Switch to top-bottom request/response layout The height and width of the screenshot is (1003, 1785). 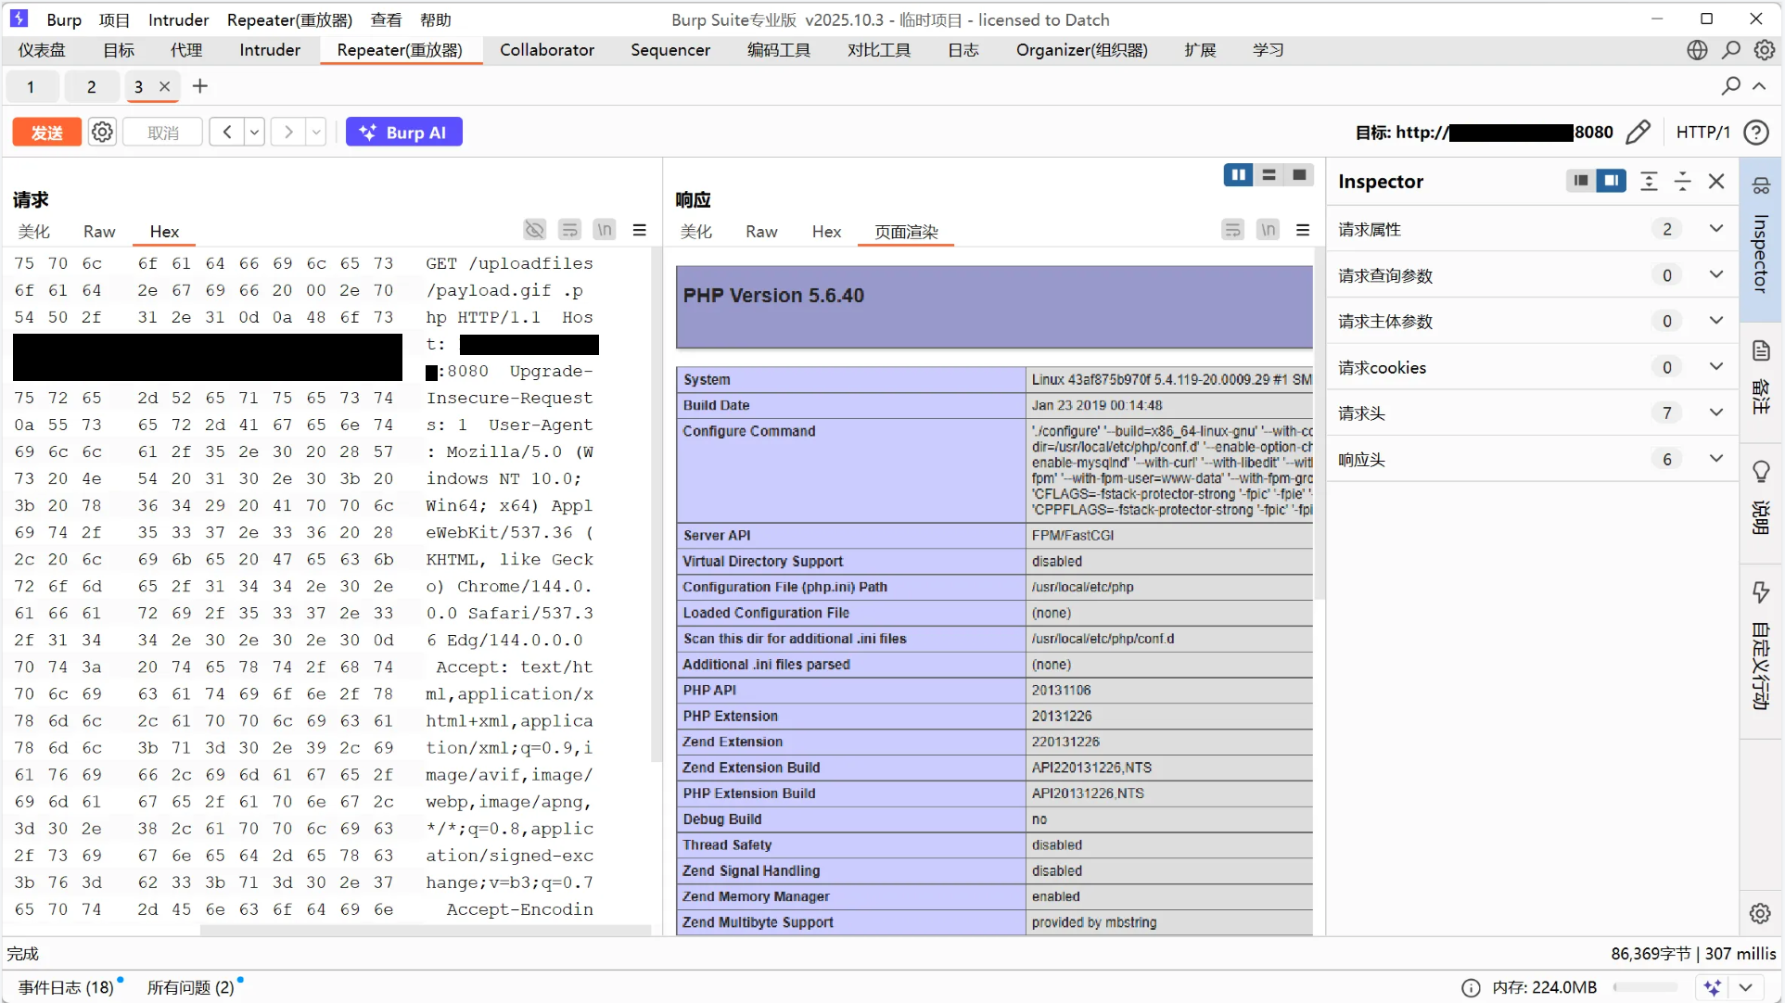[x=1269, y=175]
